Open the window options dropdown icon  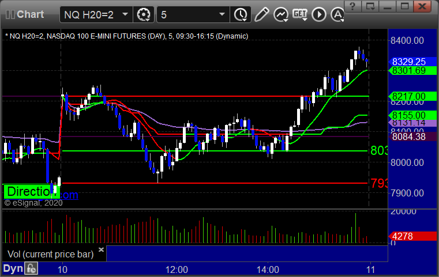pyautogui.click(x=370, y=6)
